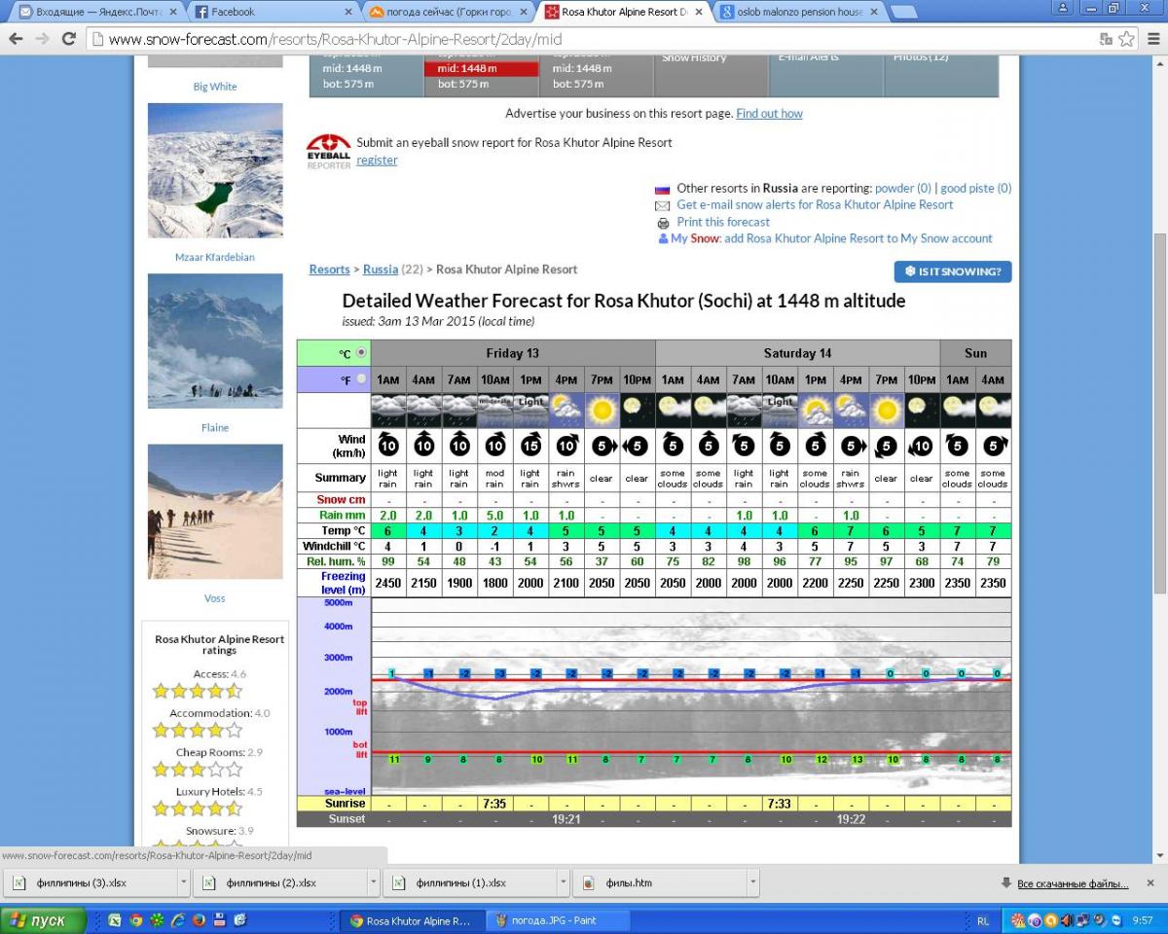This screenshot has height=934, width=1168.
Task: Click the Saturday 14 date header
Action: click(797, 353)
